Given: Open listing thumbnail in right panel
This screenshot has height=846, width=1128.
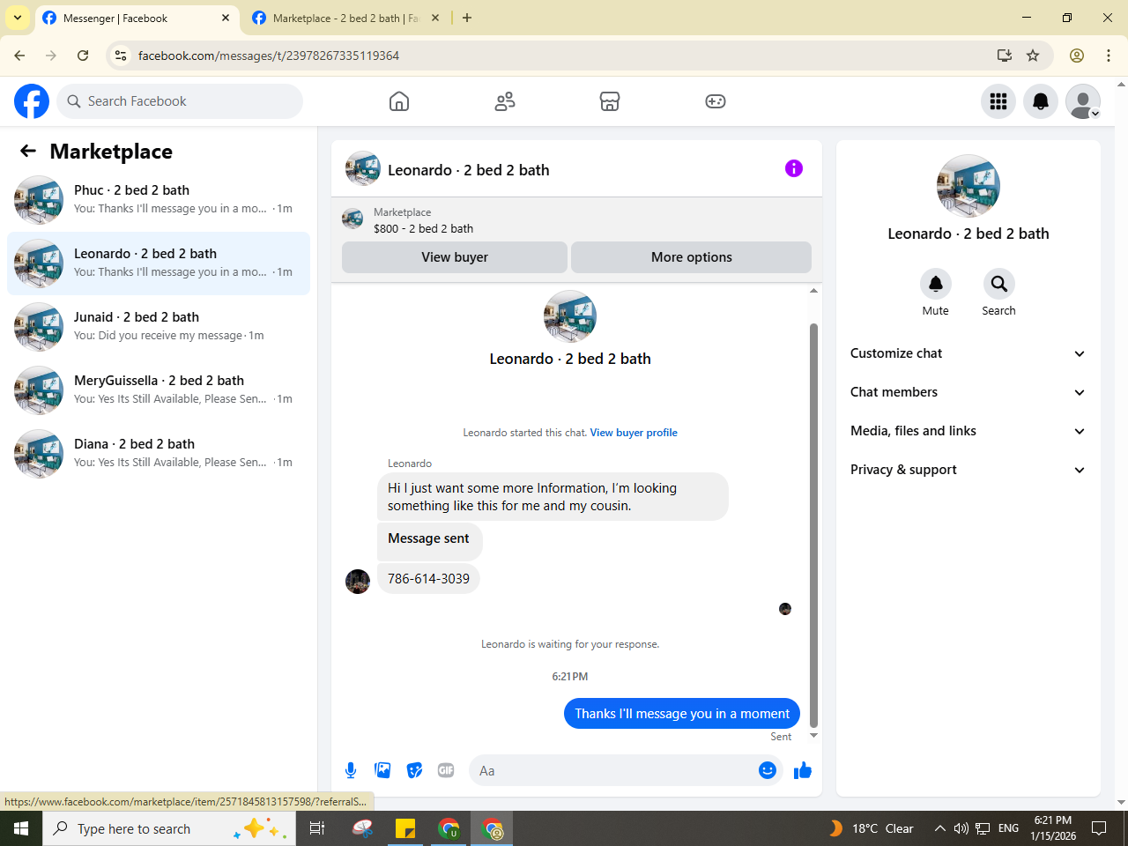Looking at the screenshot, I should click(968, 187).
